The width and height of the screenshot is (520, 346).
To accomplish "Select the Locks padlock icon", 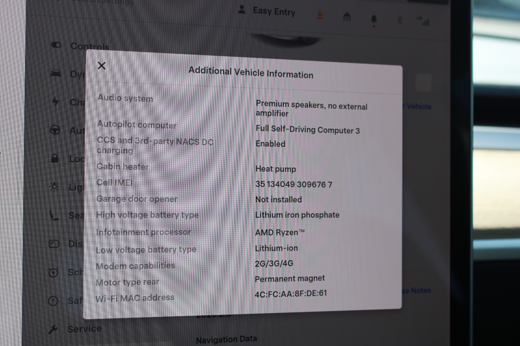I will 55,158.
